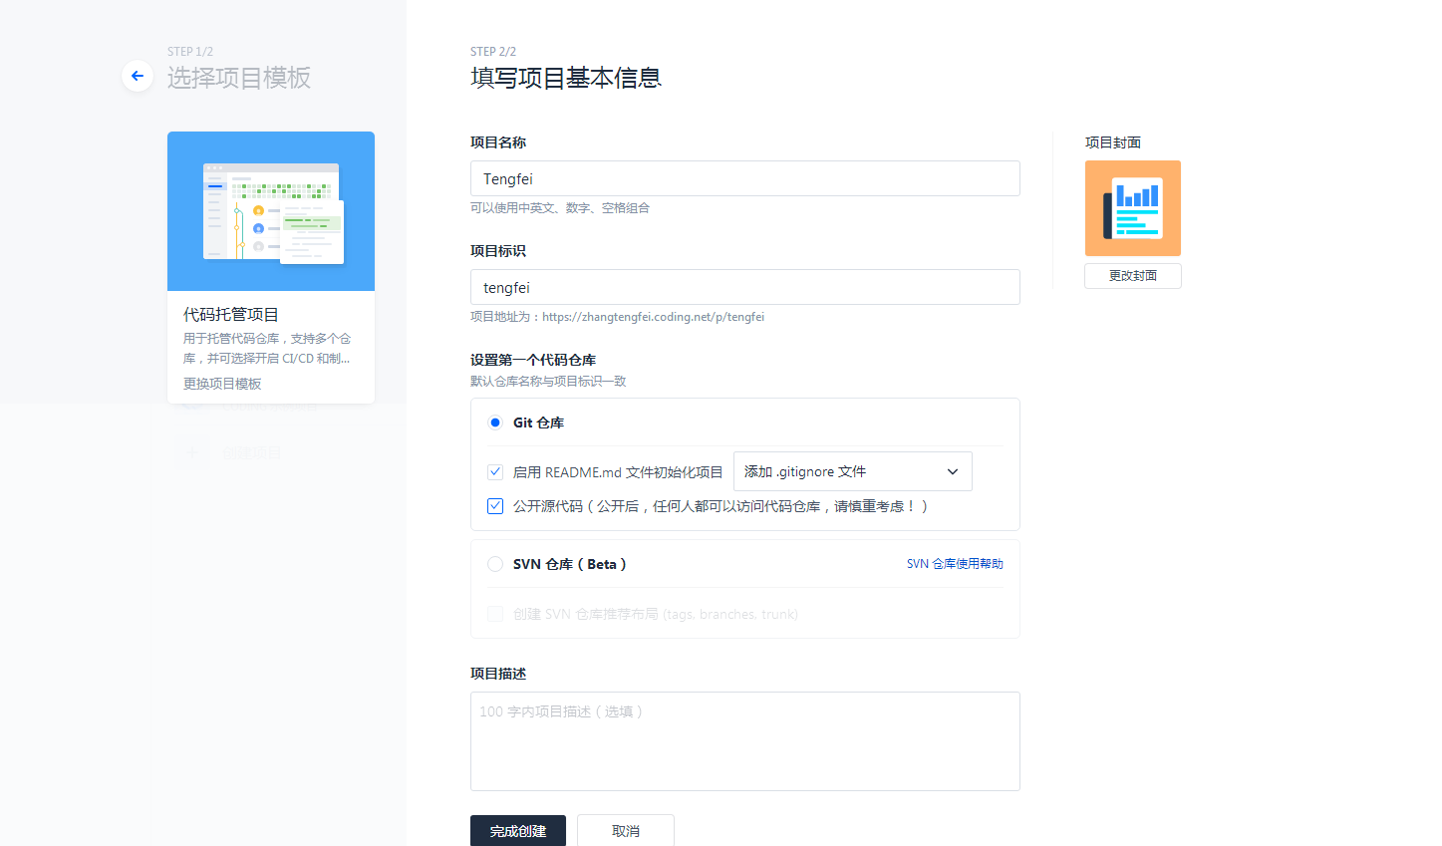Click the 完成创建 button
The image size is (1442, 846).
tap(518, 831)
